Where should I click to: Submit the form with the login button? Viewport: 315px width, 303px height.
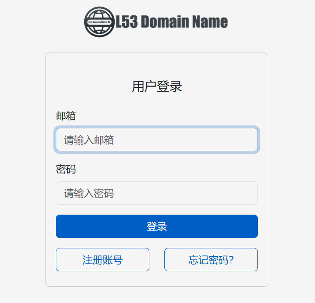[157, 226]
